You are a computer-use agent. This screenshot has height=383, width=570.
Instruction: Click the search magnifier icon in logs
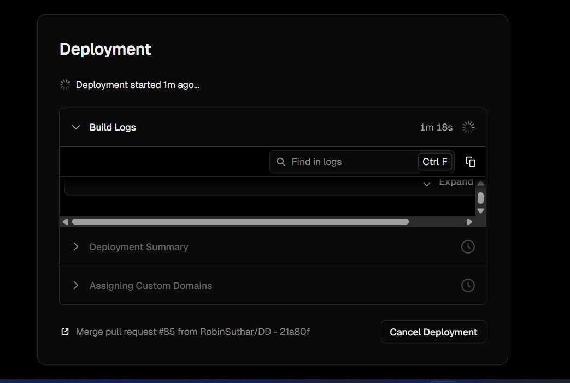(x=281, y=162)
